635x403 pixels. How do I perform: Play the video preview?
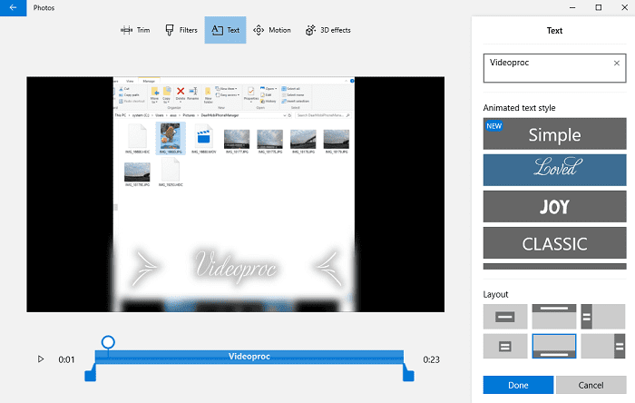41,359
